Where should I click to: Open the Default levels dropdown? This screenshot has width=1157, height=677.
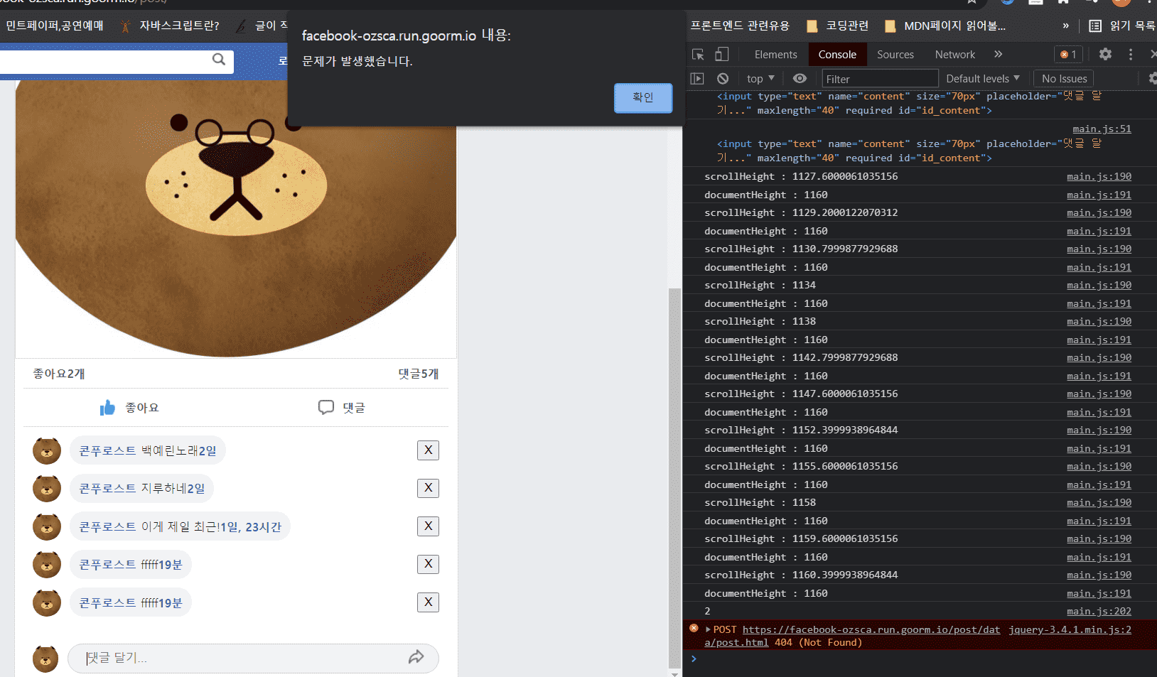click(982, 79)
